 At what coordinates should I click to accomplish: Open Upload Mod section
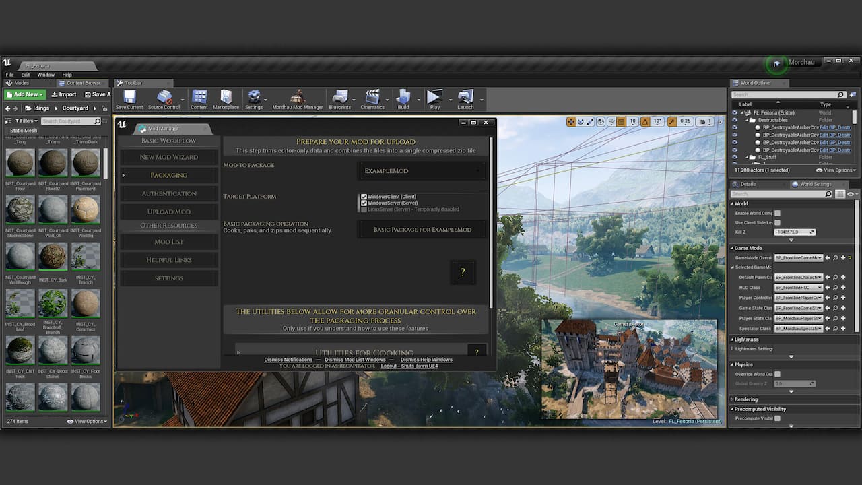point(169,212)
